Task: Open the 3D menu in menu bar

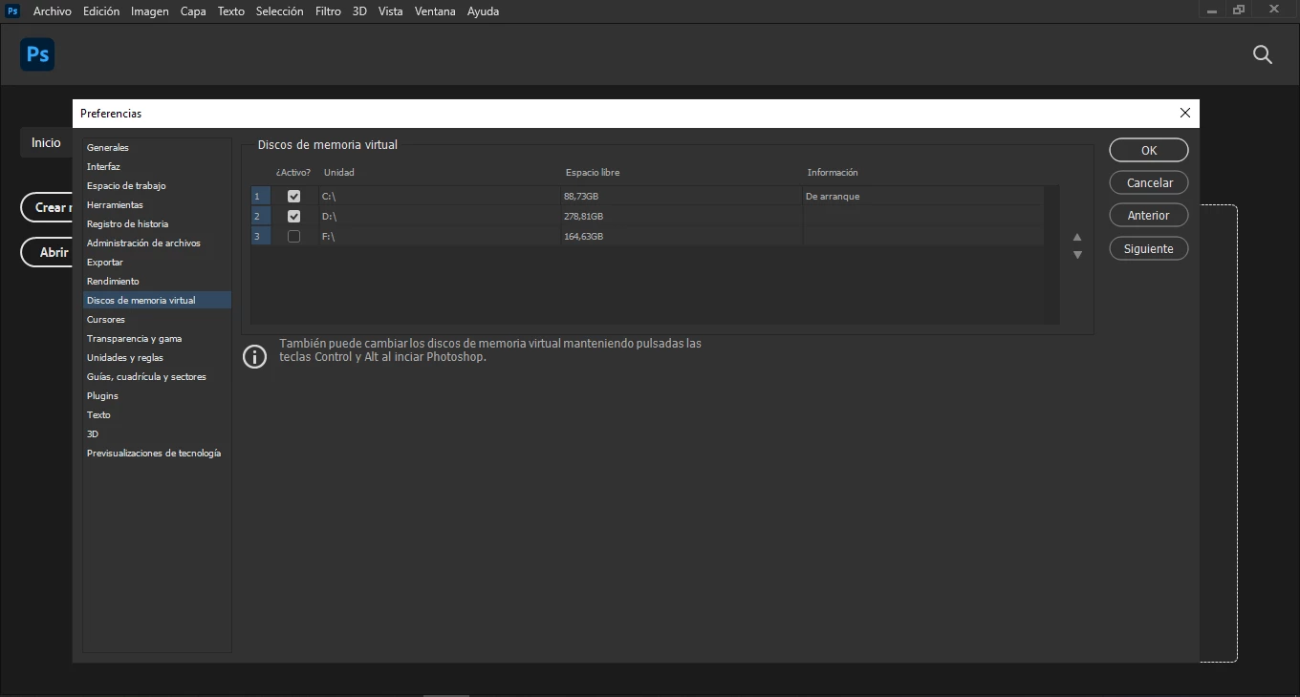Action: 359,11
